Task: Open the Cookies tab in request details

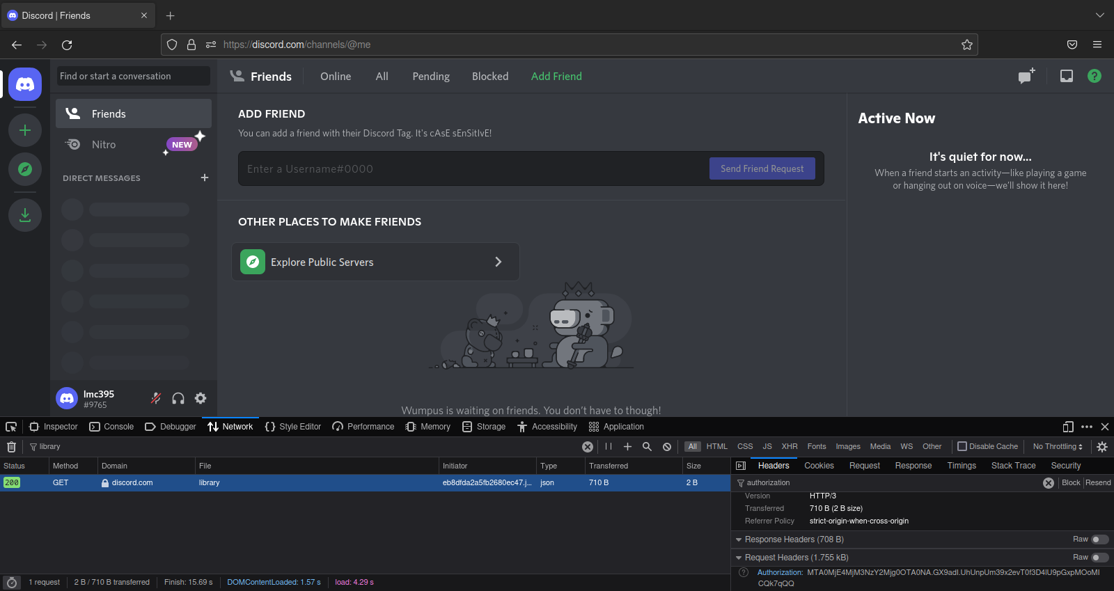Action: [x=819, y=466]
